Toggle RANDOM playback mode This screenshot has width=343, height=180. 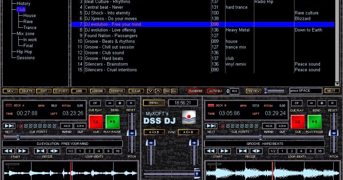pyautogui.click(x=196, y=91)
